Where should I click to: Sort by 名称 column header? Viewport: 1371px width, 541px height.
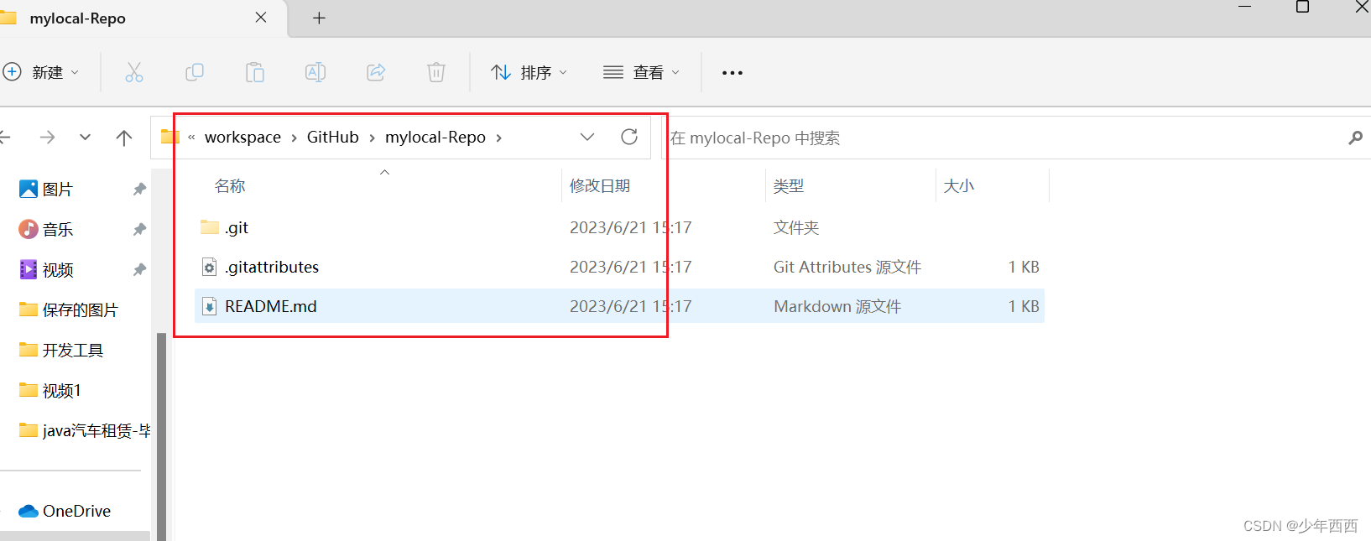point(230,185)
